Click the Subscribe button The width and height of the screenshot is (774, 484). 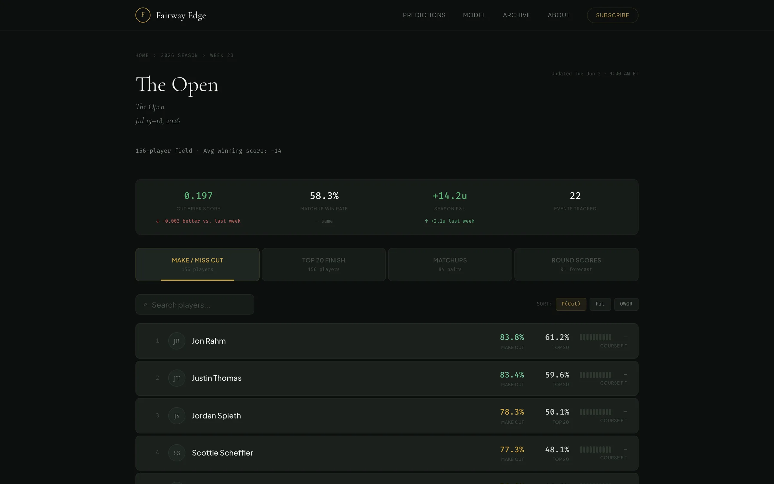pos(612,15)
